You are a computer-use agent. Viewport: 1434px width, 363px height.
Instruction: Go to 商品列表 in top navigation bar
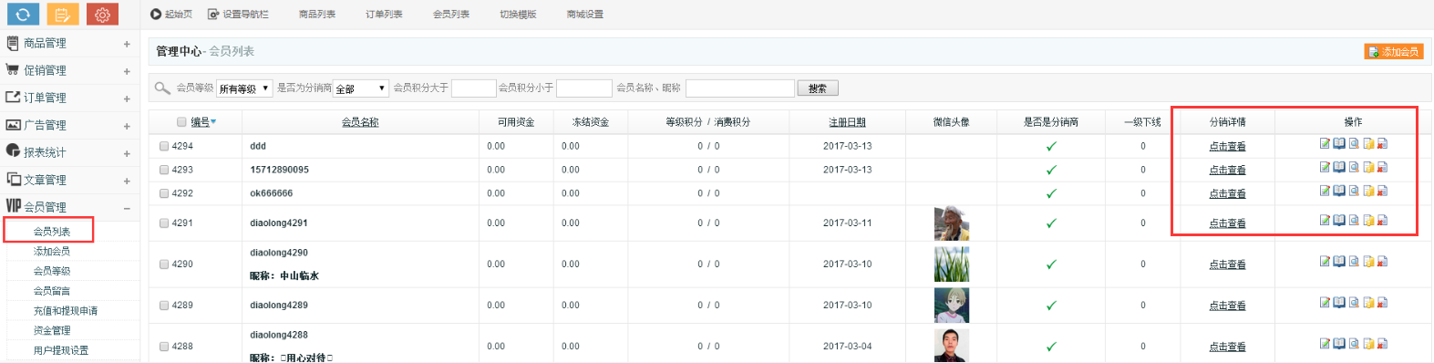(x=316, y=15)
